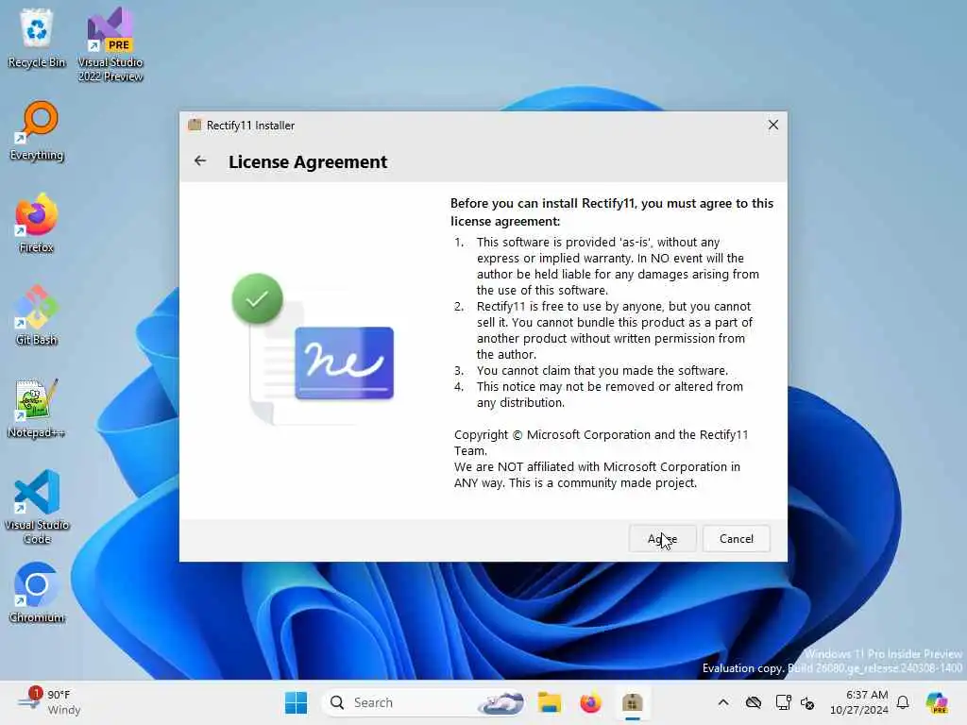Open the Copilot preview icon
This screenshot has height=725, width=967.
(937, 702)
